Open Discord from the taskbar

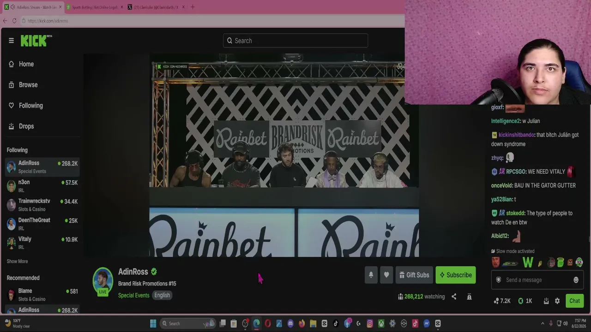coord(290,323)
